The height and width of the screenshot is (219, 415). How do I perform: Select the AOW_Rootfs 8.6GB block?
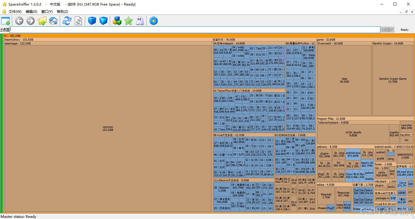(353, 134)
